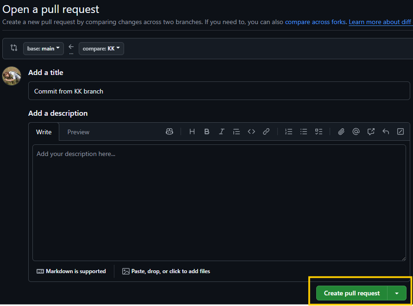Insert a numbered list

click(289, 132)
